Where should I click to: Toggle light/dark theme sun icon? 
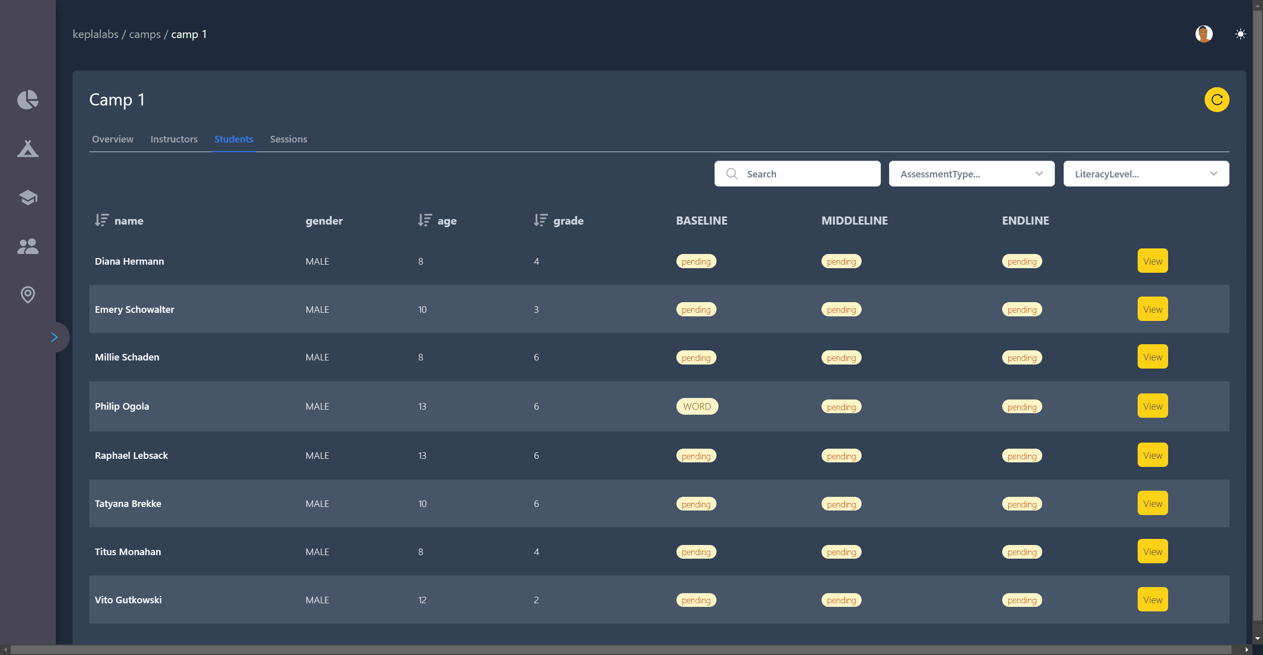(1240, 34)
